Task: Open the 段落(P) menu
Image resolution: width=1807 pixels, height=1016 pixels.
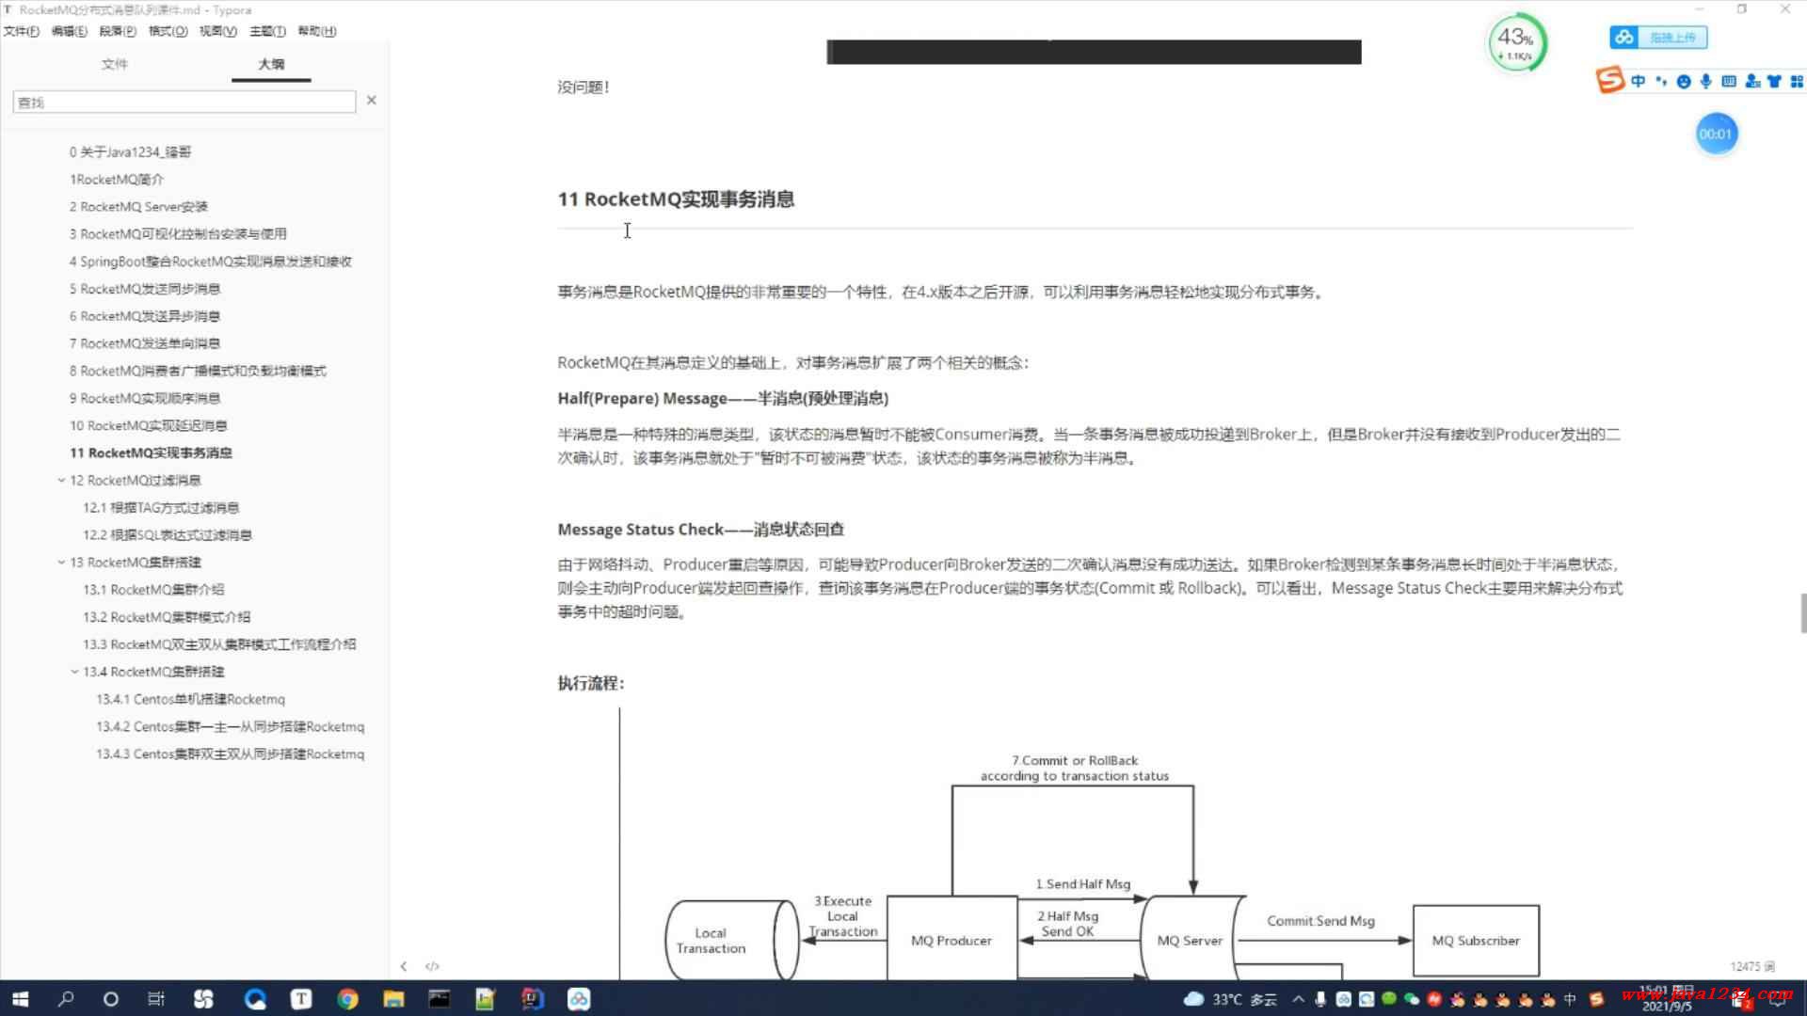Action: point(118,31)
